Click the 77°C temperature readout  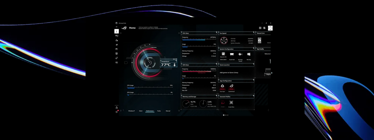166,65
